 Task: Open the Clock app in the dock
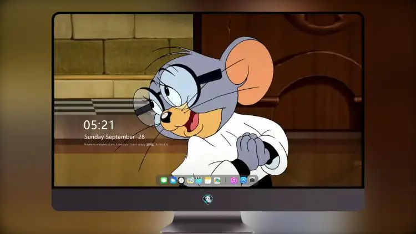pyautogui.click(x=181, y=180)
